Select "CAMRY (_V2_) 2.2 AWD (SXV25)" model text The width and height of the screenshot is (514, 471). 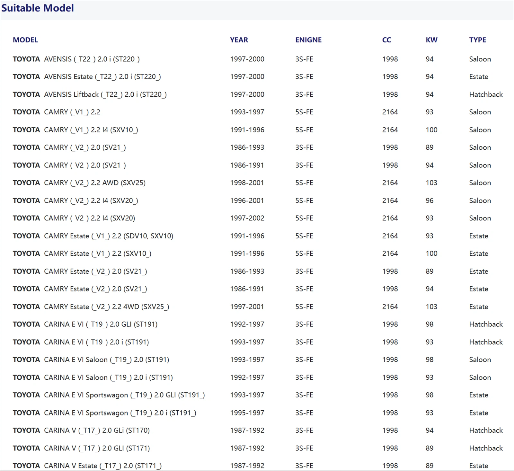95,183
